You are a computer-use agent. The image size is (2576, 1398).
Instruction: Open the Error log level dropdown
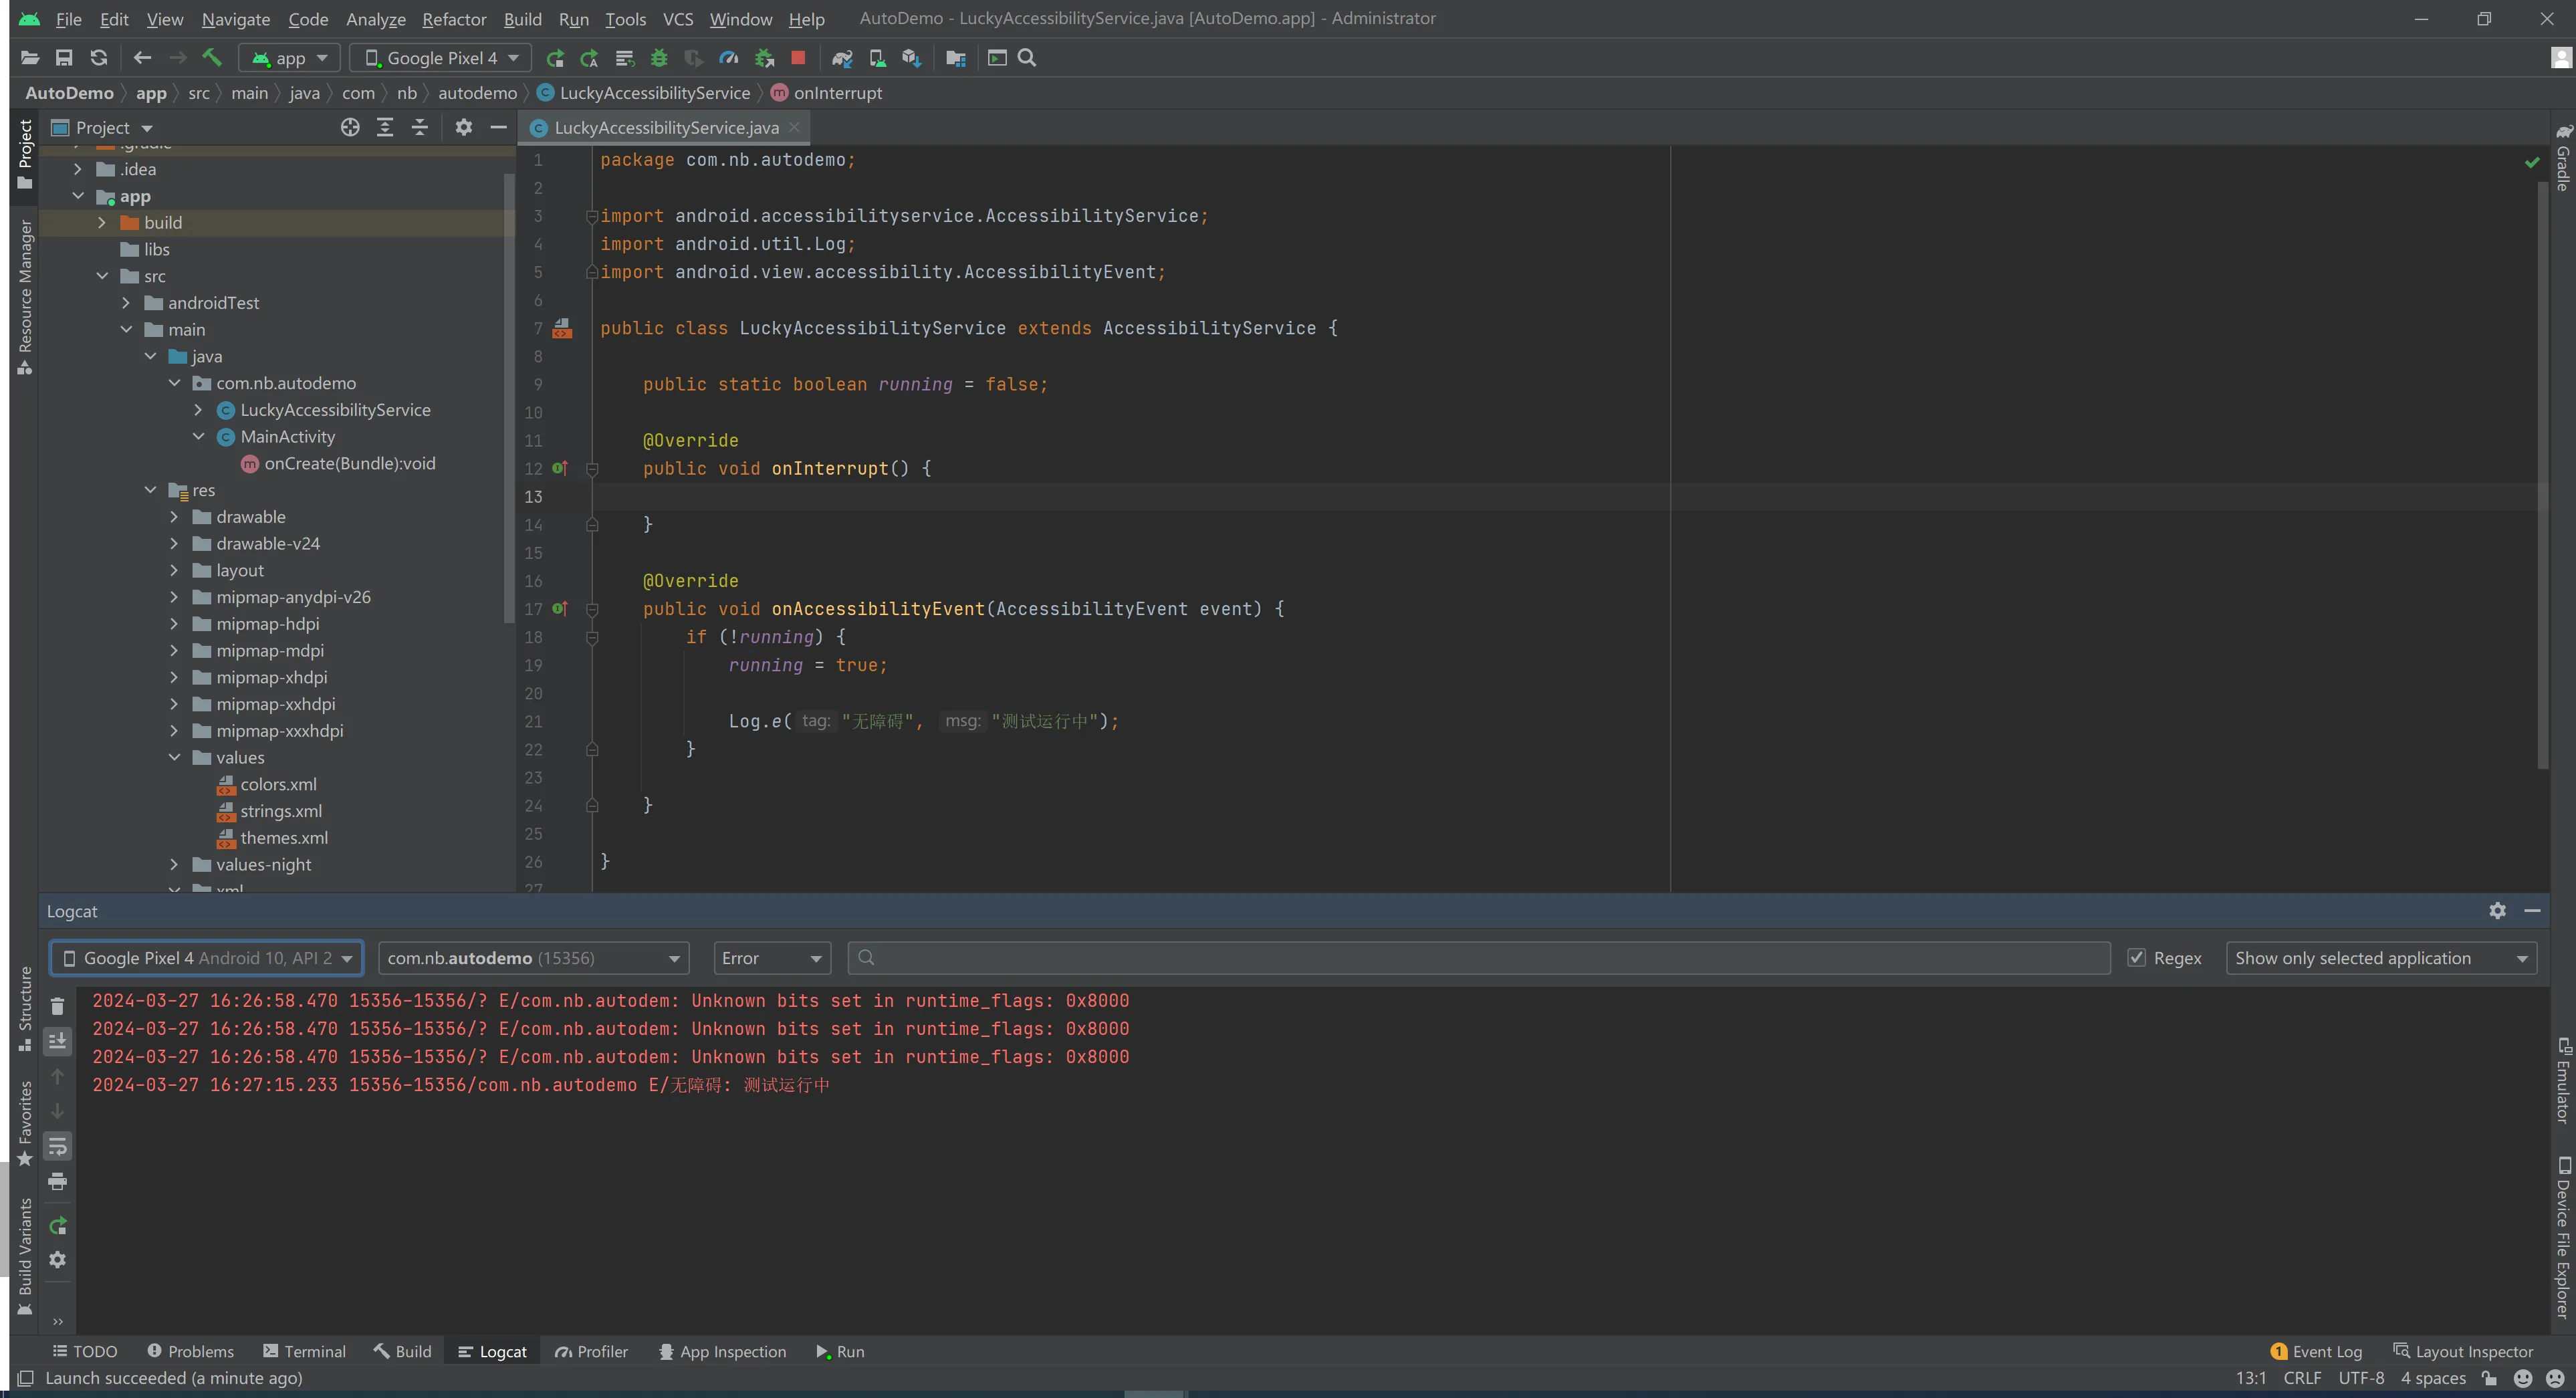771,958
